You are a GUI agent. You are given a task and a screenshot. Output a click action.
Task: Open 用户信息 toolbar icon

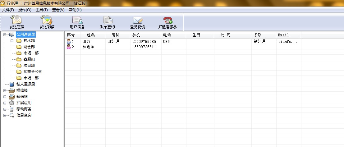[77, 20]
